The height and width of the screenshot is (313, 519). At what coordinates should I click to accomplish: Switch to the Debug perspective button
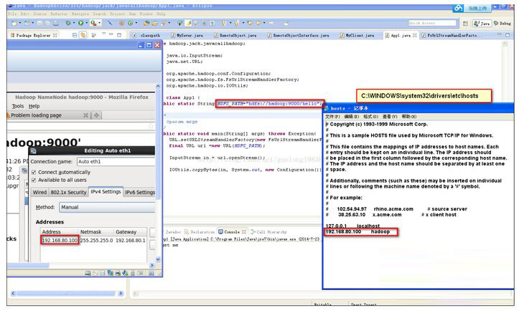pos(502,24)
